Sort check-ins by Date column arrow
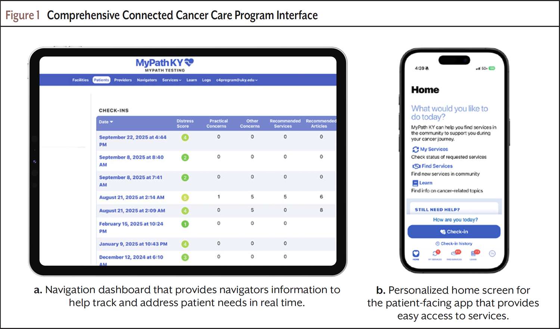 tap(111, 122)
